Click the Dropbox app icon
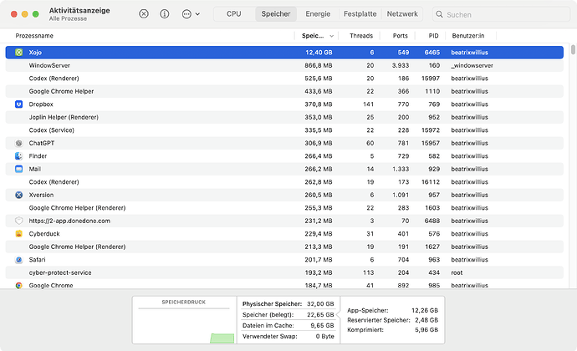Screen dimensions: 577x351 pyautogui.click(x=18, y=104)
